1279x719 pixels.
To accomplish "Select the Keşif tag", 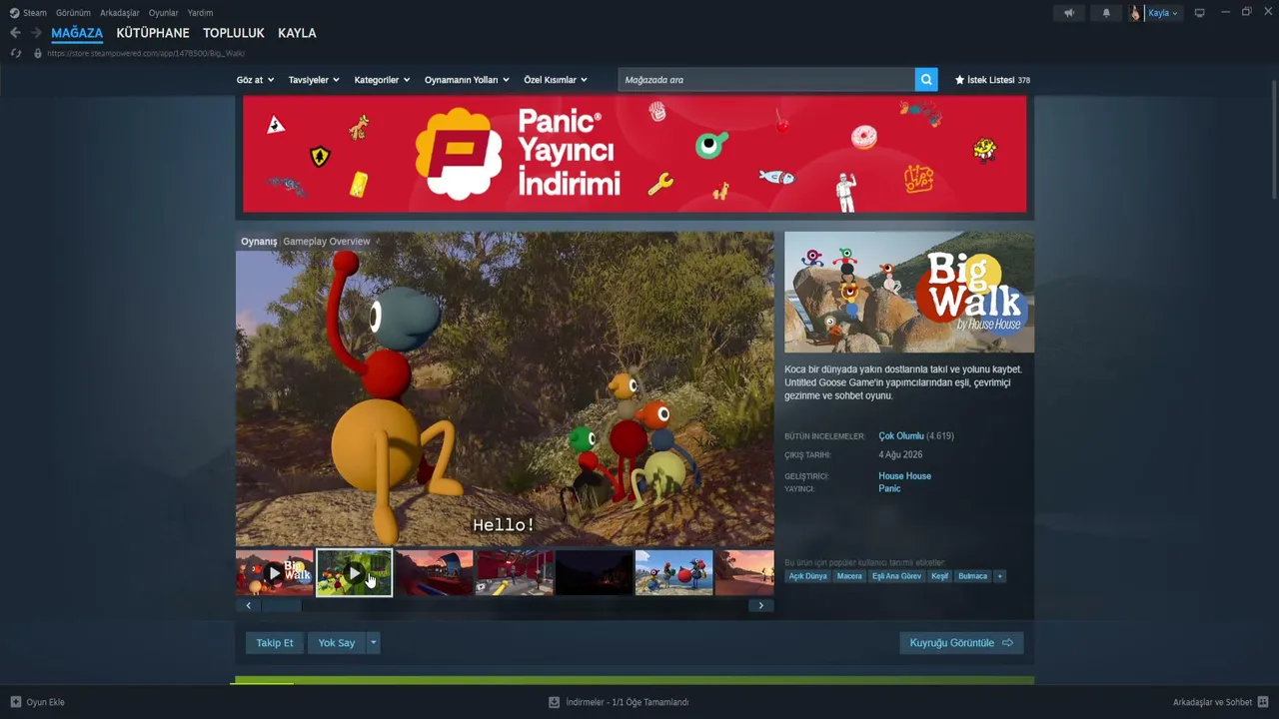I will 939,576.
